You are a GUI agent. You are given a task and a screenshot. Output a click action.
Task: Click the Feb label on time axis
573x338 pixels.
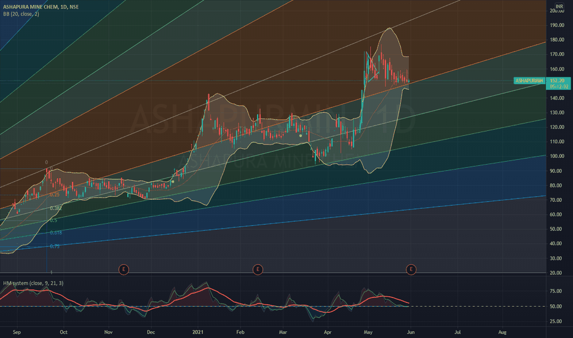(x=240, y=332)
